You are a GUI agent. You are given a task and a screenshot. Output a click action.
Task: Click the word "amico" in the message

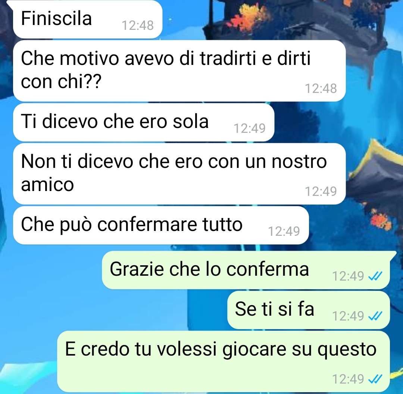pyautogui.click(x=47, y=185)
